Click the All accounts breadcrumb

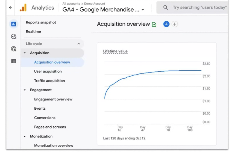[71, 3]
